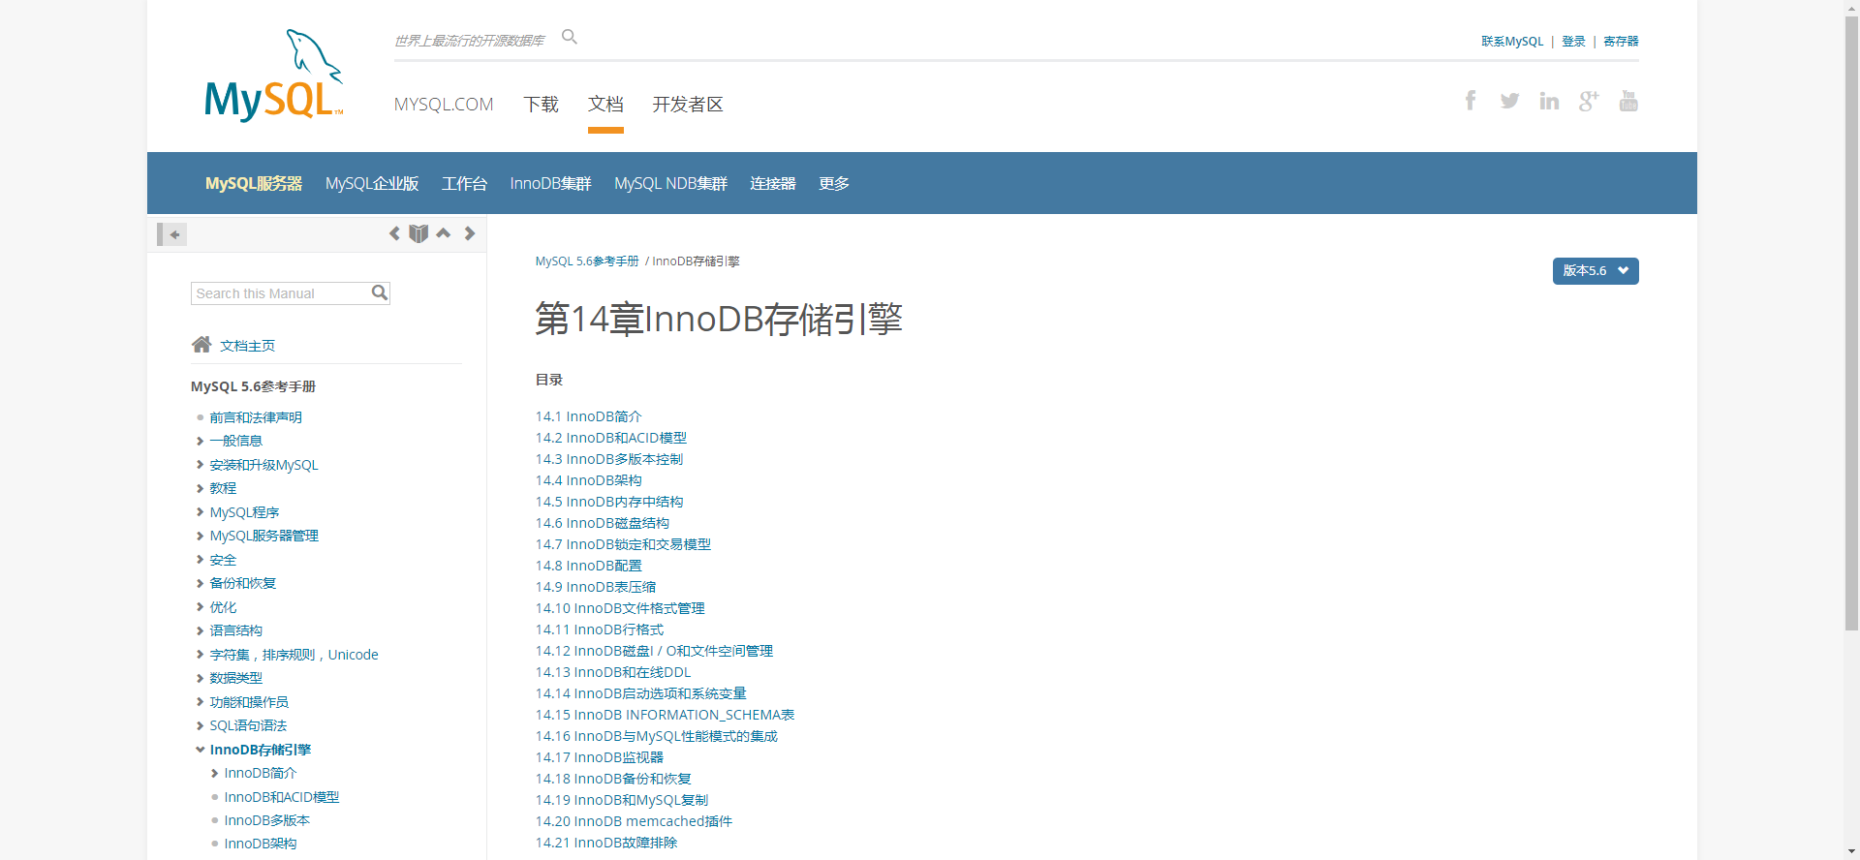Open MySQL's Twitter page icon
Image resolution: width=1860 pixels, height=860 pixels.
[x=1509, y=101]
